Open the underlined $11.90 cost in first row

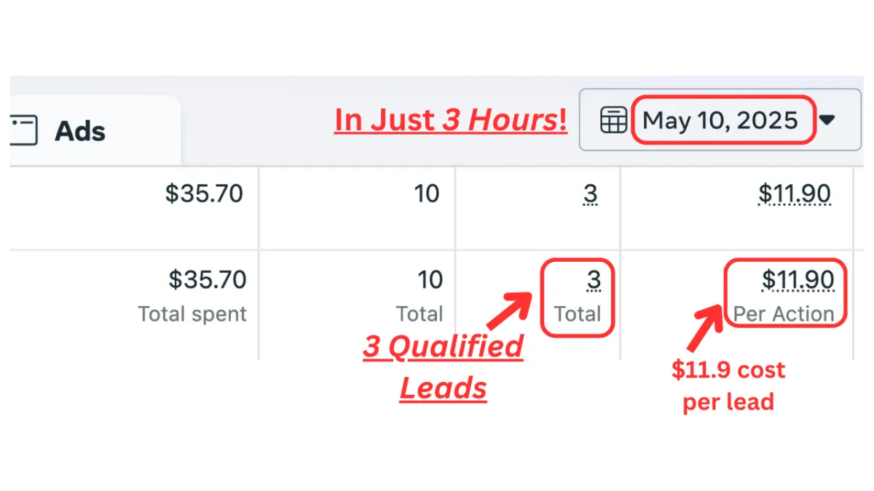pyautogui.click(x=795, y=194)
